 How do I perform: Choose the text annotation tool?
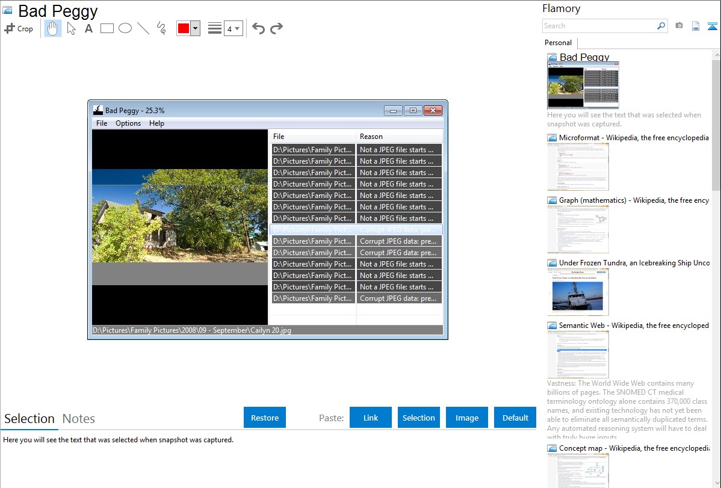point(88,28)
